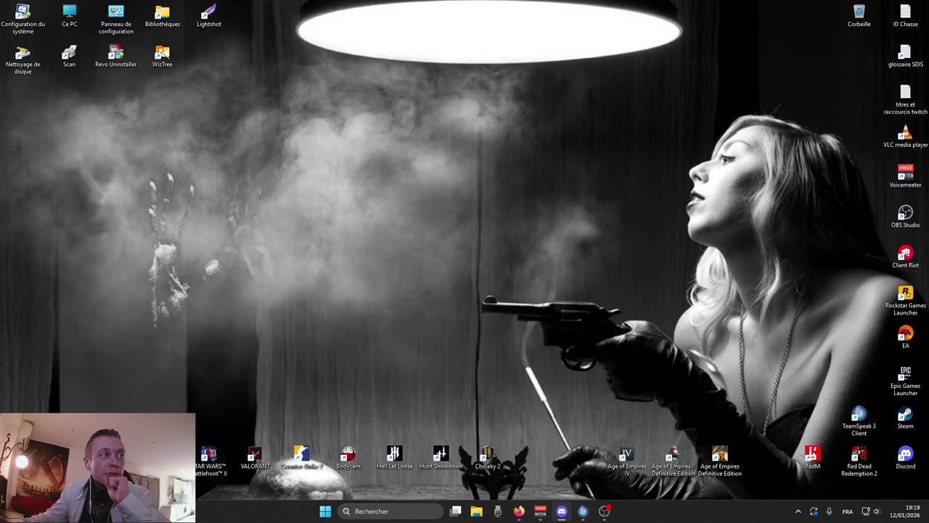Select the Client Riot icon

[905, 257]
